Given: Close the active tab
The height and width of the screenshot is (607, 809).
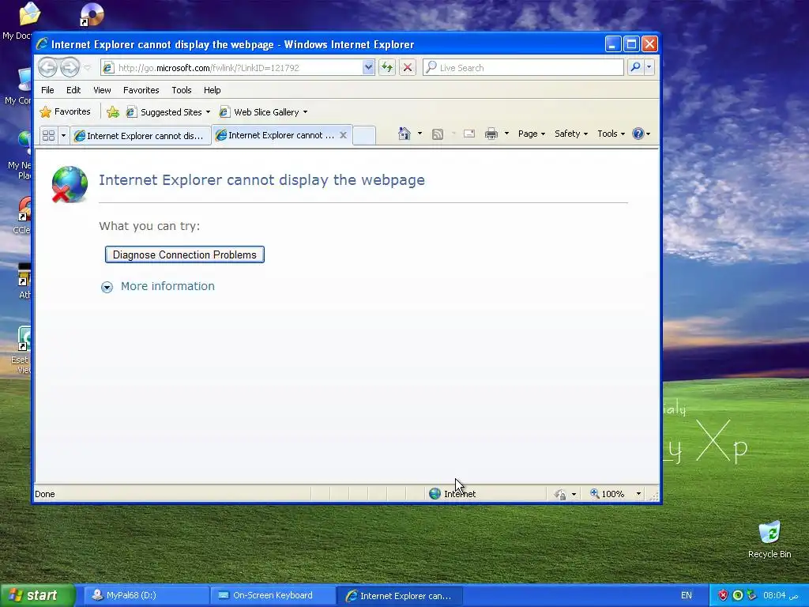Looking at the screenshot, I should (x=343, y=134).
